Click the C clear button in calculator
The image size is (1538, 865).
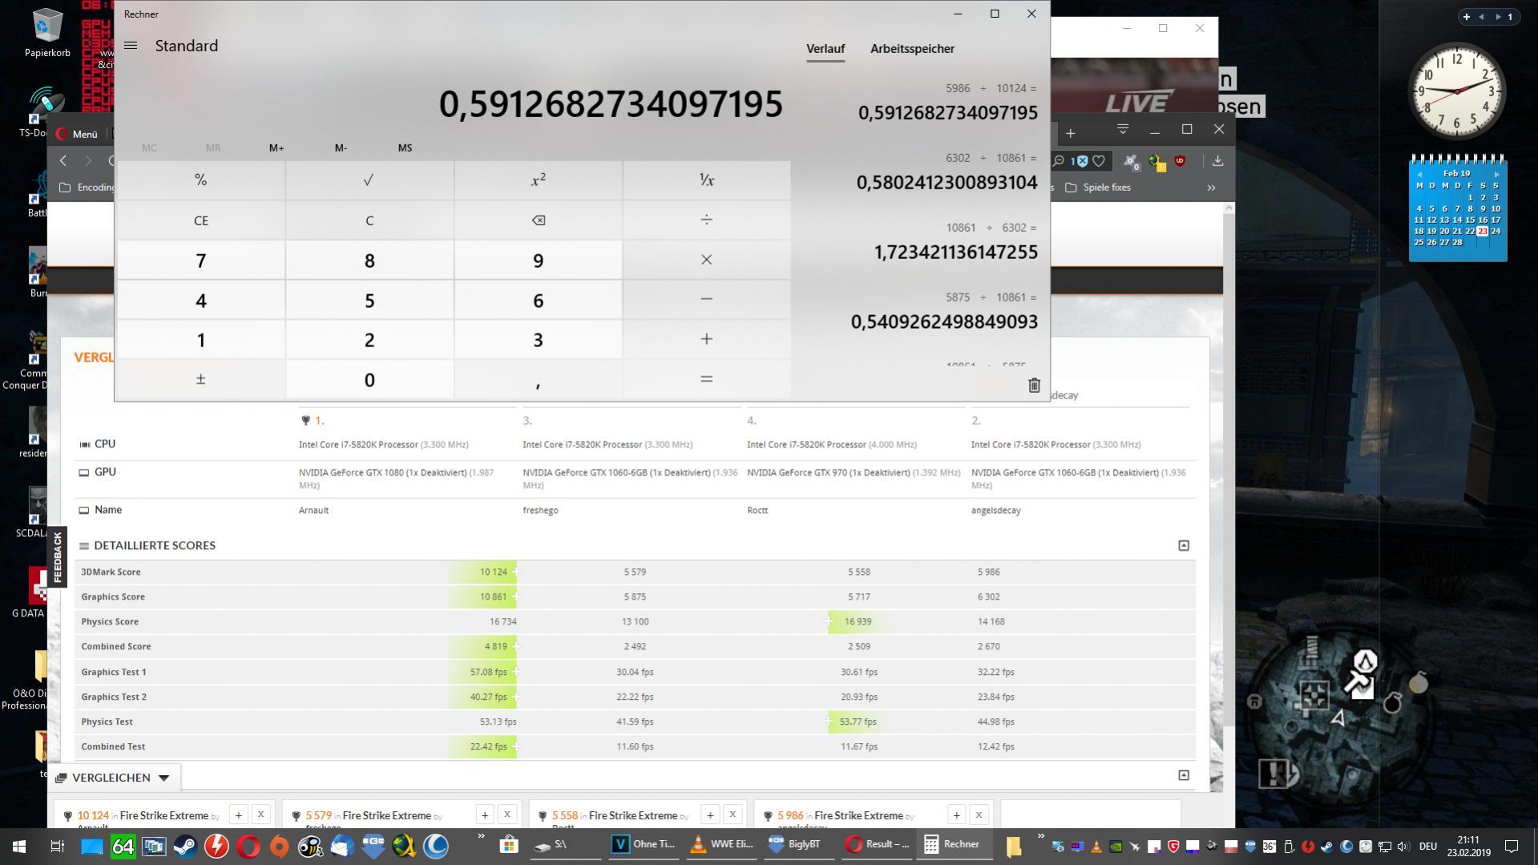tap(369, 220)
